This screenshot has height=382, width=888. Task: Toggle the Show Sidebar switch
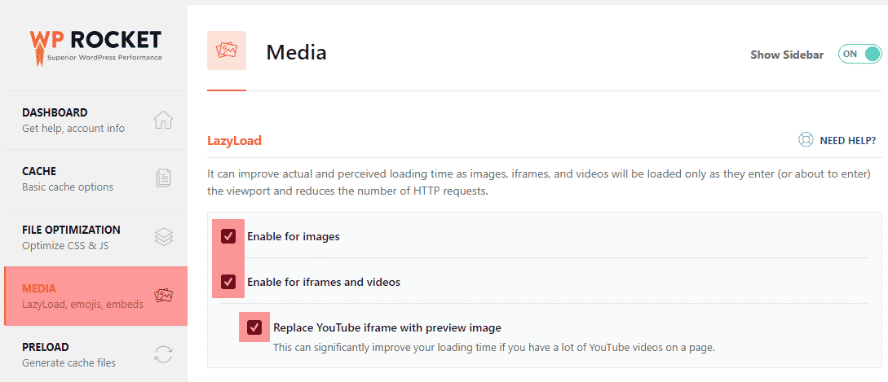point(859,55)
